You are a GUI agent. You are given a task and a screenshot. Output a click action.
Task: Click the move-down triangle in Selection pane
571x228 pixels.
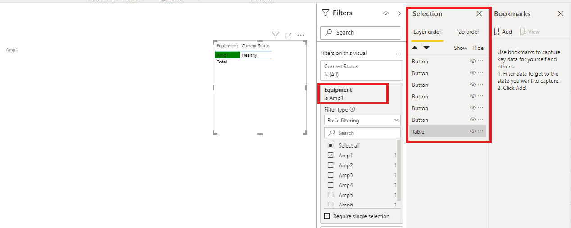tap(426, 48)
